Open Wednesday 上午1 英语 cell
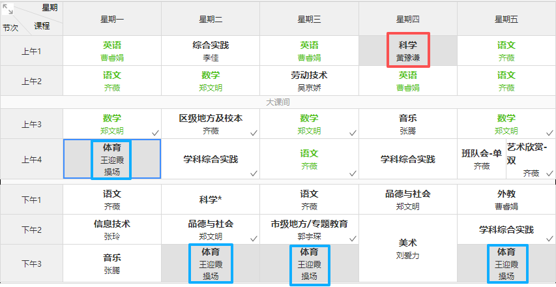 tap(309, 51)
